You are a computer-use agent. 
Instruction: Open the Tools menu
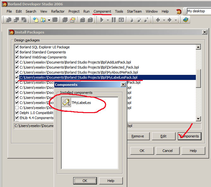tap(119, 11)
